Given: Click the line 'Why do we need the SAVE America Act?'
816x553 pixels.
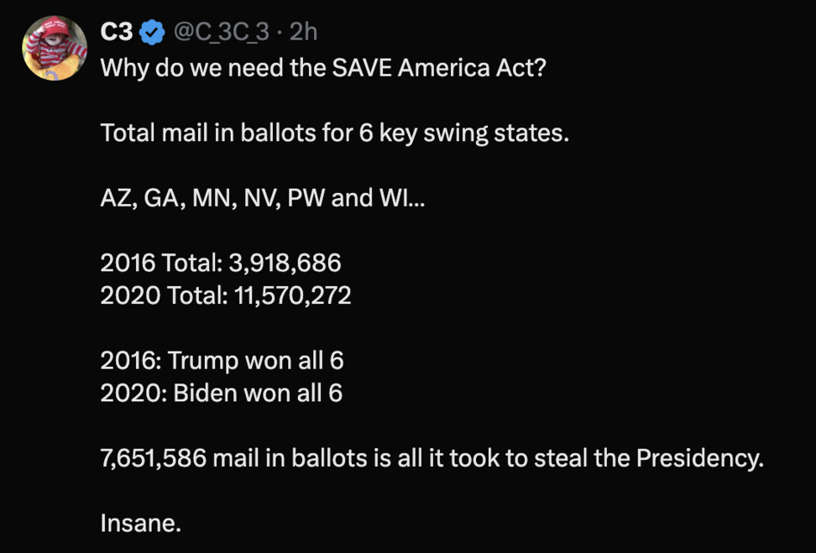Looking at the screenshot, I should [x=322, y=68].
